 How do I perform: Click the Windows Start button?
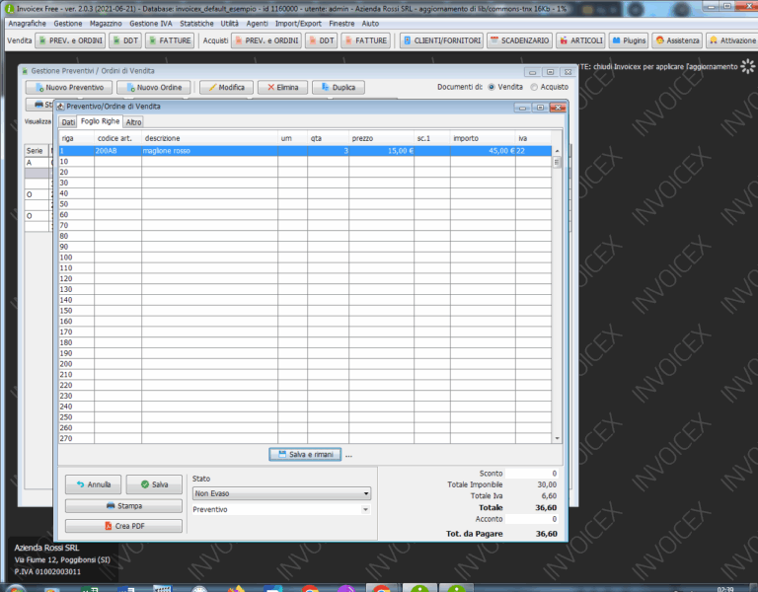coord(15,588)
